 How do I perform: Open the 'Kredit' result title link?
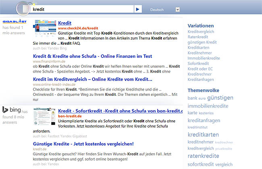click(64, 23)
